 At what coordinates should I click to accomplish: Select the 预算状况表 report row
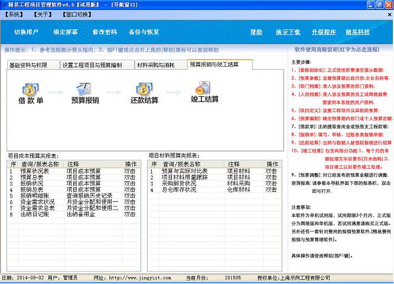pos(74,171)
